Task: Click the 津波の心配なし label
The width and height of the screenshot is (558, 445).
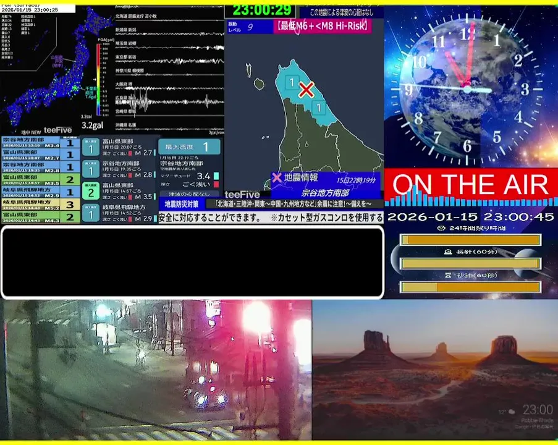Action: (x=189, y=194)
